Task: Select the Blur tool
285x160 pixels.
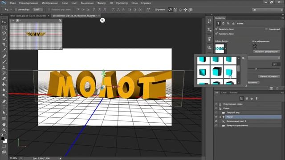Action: click(4, 90)
